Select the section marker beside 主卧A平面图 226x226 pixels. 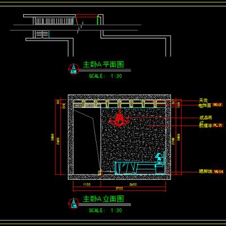pyautogui.click(x=73, y=69)
